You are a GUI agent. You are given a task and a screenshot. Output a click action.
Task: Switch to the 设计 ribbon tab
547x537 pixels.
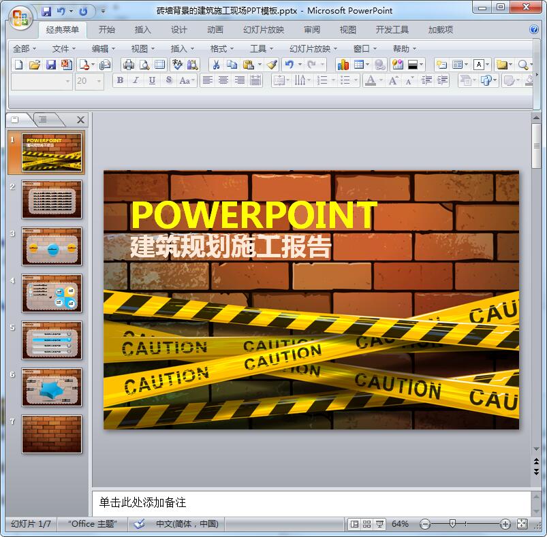pyautogui.click(x=178, y=30)
